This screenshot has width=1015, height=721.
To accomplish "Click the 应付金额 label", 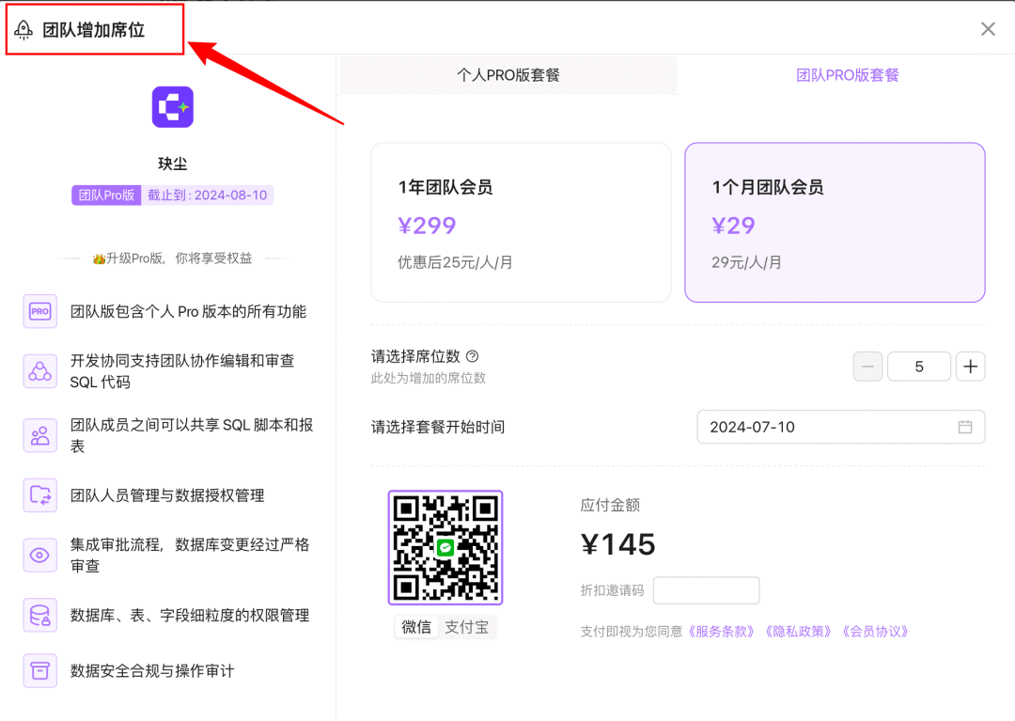I will 610,506.
